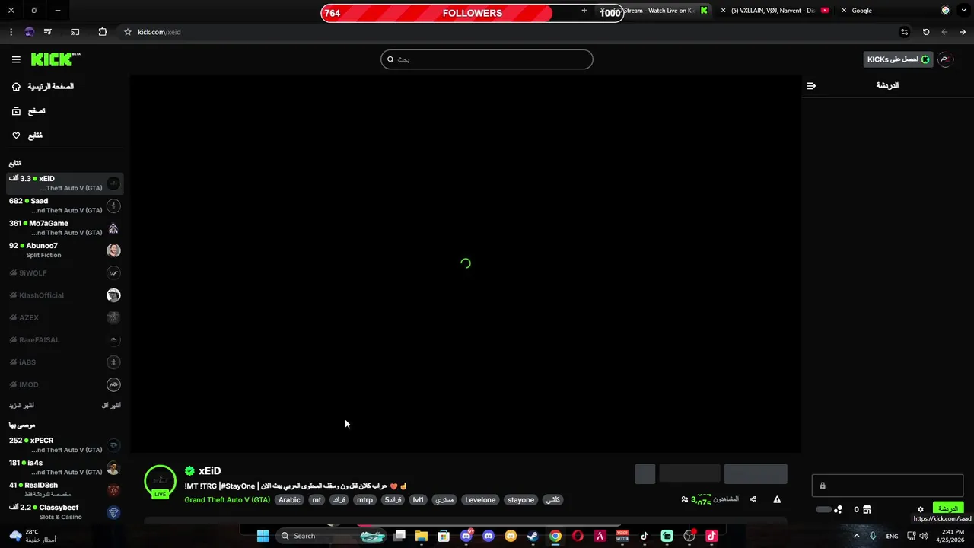
Task: Expand followed list with أظهر المزيد
Action: (21, 405)
